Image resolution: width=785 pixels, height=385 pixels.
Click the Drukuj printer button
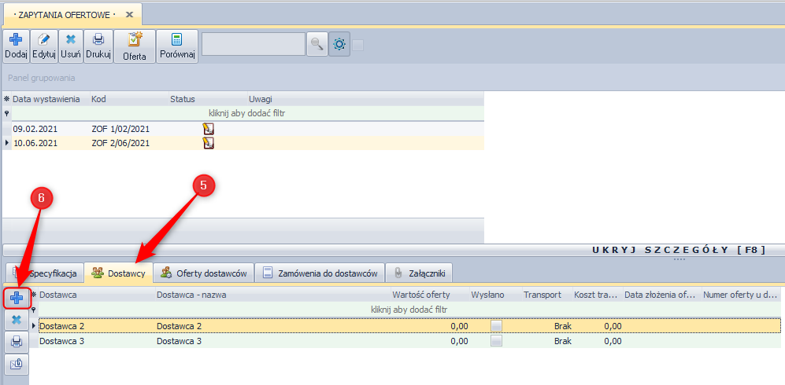(98, 46)
